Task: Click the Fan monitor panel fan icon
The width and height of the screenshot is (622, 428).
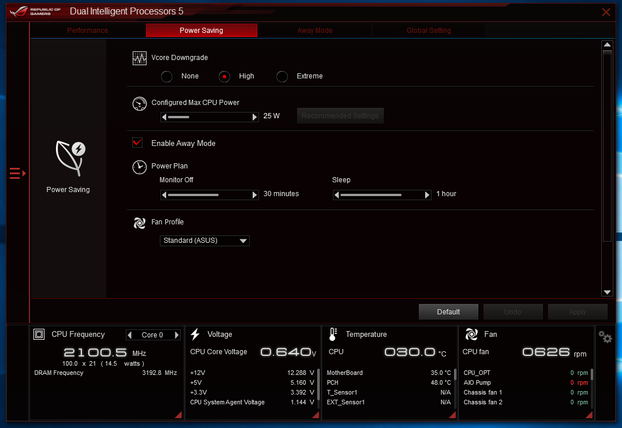Action: coord(471,335)
